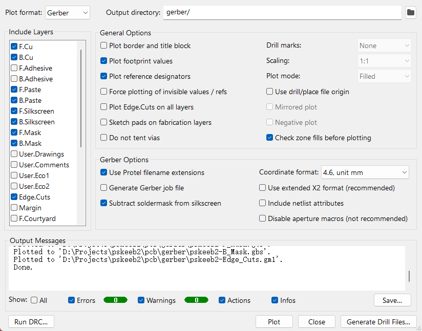Enable Use drill/place file origin
This screenshot has width=422, height=331.
[269, 92]
